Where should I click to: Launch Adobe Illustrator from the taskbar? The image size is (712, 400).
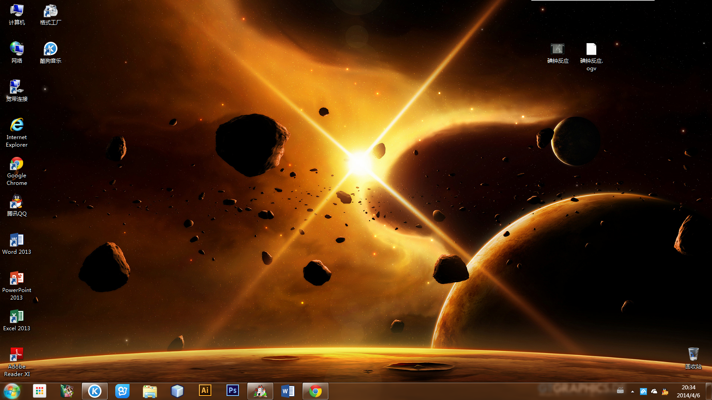click(205, 391)
